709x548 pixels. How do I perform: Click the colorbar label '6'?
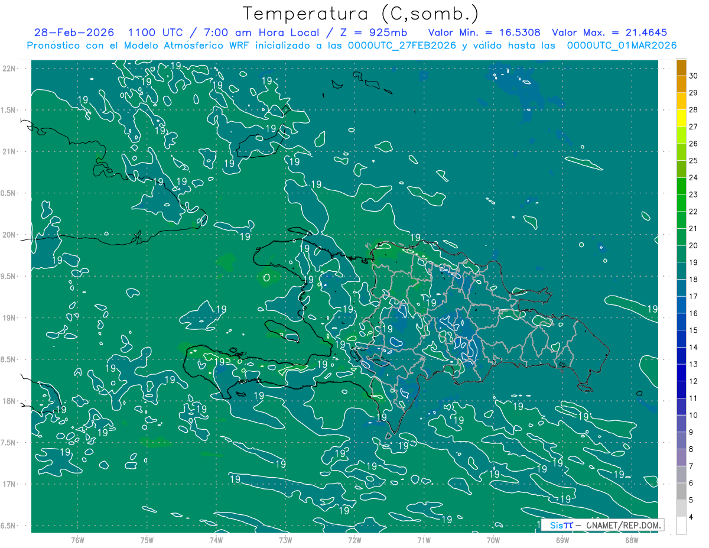click(692, 483)
